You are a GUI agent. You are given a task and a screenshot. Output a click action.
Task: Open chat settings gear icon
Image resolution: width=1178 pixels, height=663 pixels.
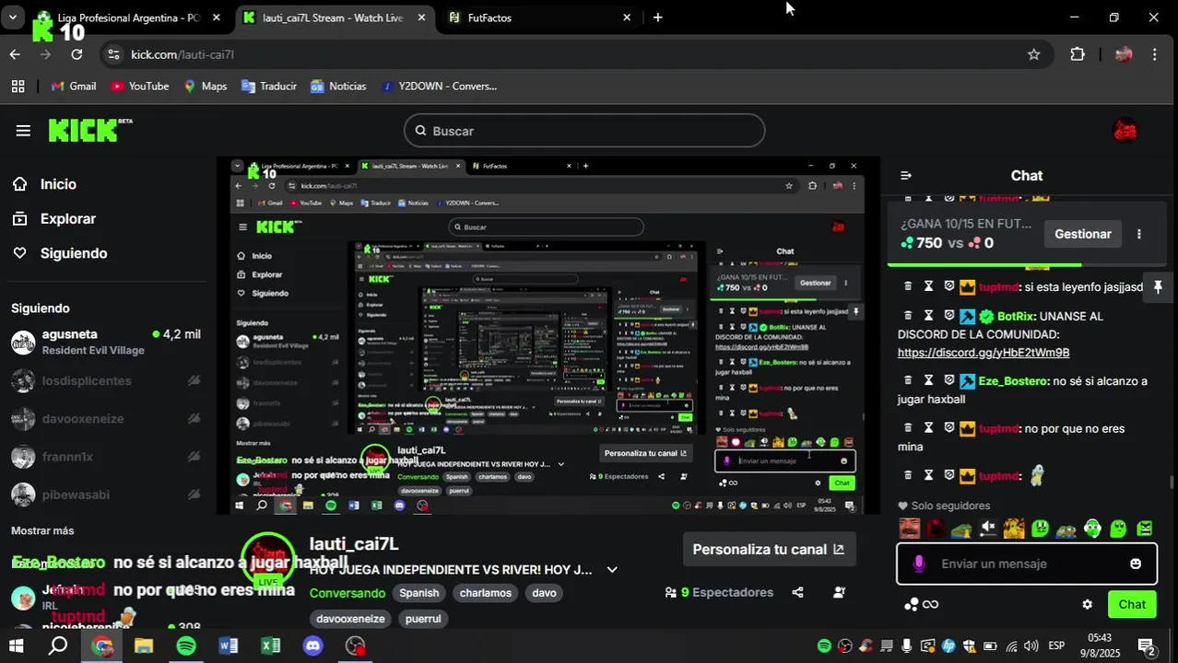click(1087, 604)
